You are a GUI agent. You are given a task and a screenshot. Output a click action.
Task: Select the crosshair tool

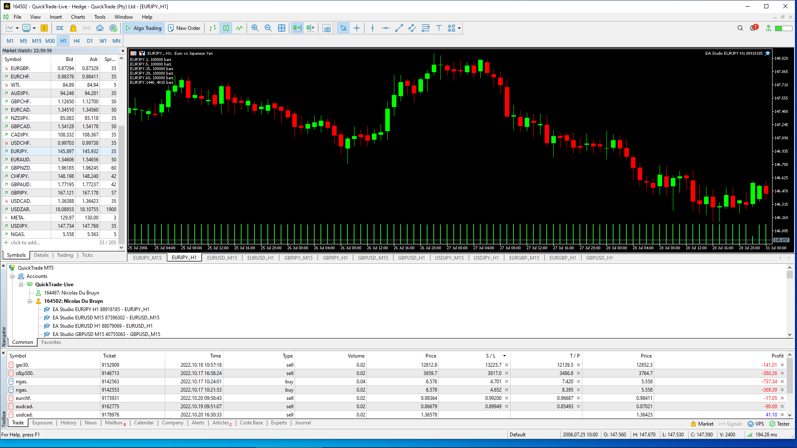coord(357,28)
